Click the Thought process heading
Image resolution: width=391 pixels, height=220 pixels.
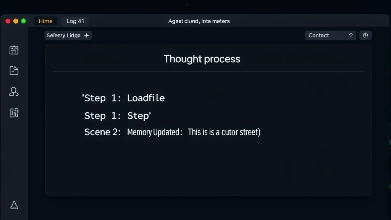coord(202,59)
